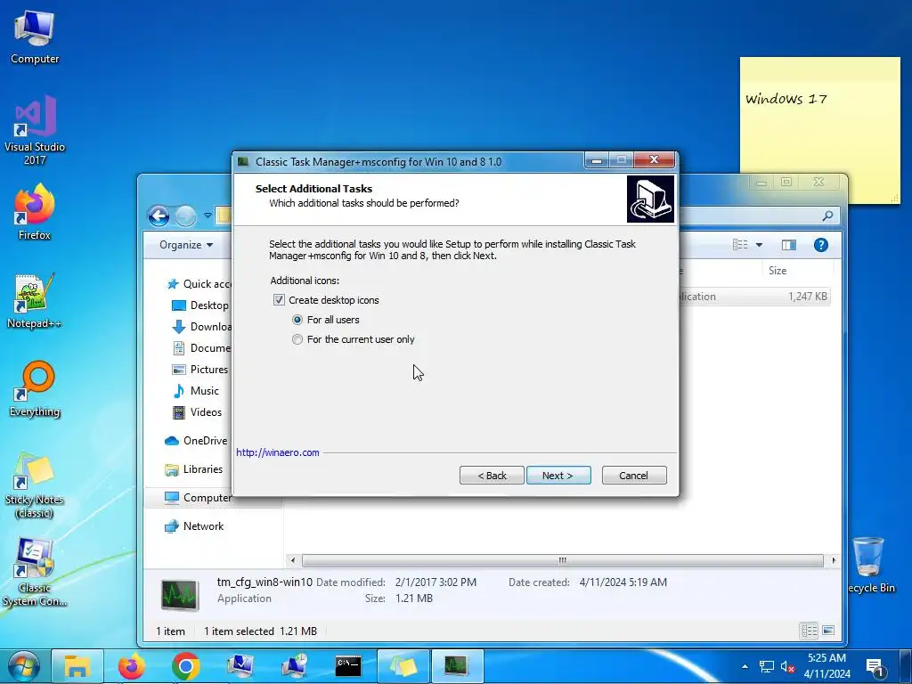
Task: Click the Windows Start orb
Action: pos(23,666)
